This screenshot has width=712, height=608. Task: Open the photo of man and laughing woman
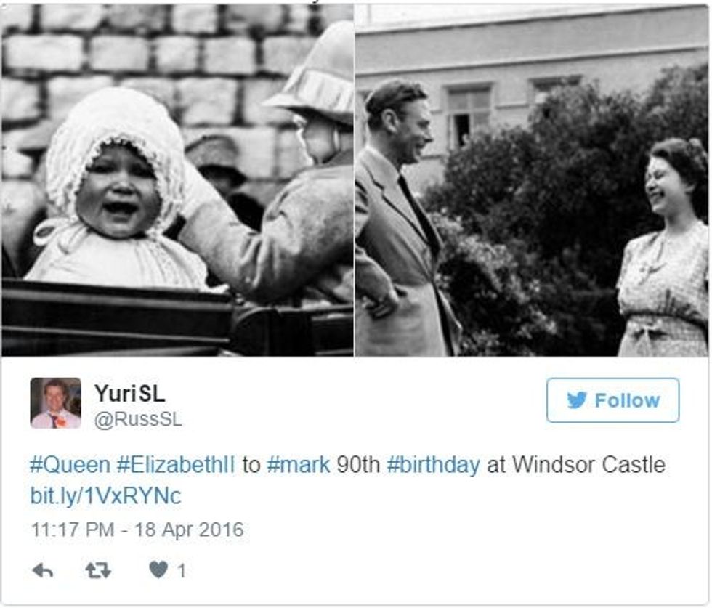coord(531,180)
